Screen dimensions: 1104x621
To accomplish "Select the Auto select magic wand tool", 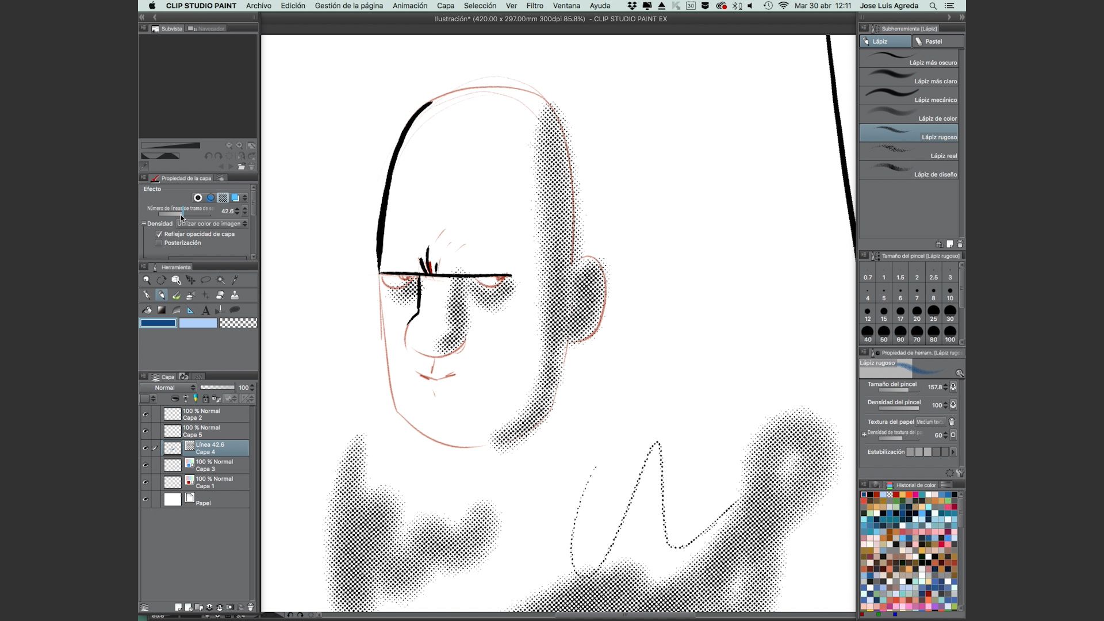I will [220, 280].
